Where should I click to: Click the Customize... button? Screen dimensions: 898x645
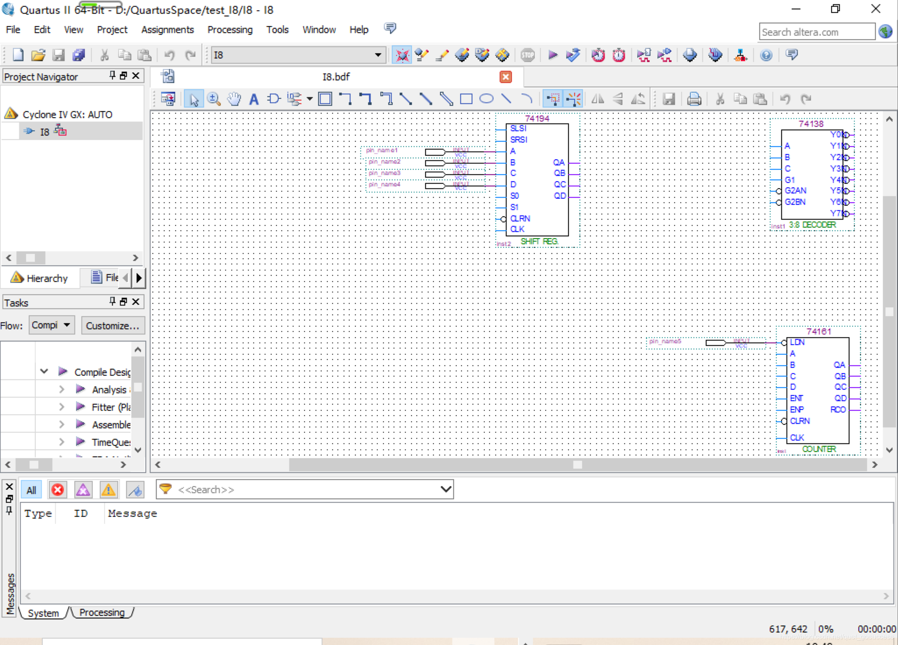coord(112,326)
